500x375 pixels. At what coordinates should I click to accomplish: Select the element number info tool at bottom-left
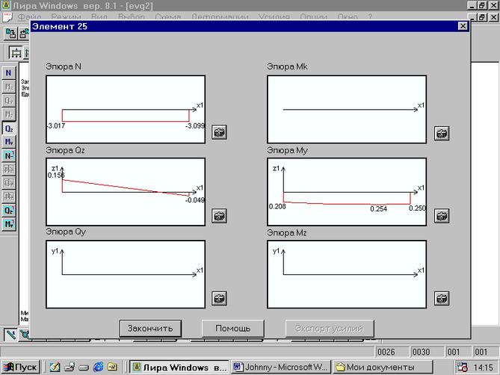[10, 335]
